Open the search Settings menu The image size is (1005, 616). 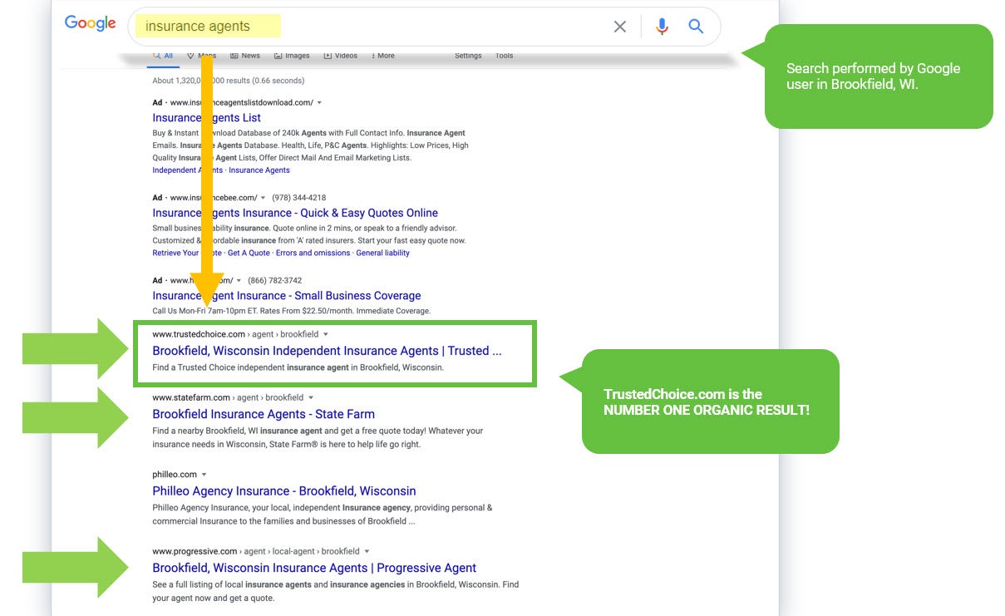468,56
